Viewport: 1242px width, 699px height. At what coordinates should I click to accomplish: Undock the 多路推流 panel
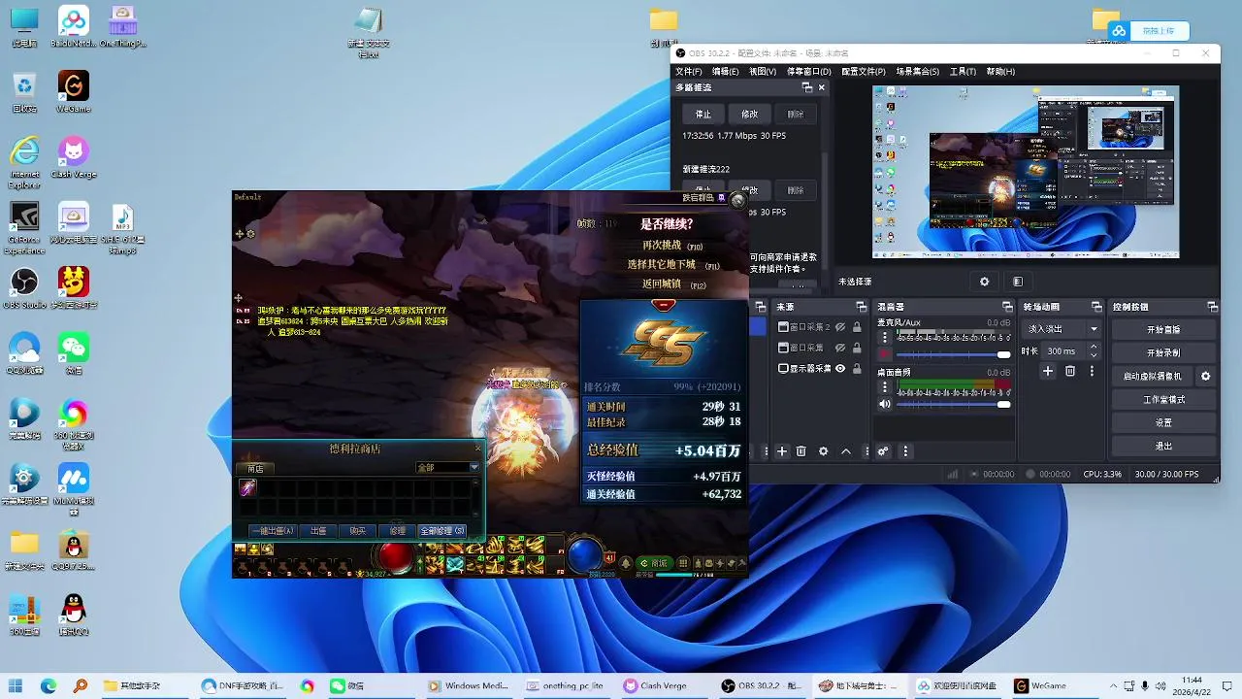806,87
